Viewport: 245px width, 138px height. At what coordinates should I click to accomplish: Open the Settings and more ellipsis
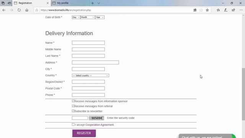click(x=241, y=10)
